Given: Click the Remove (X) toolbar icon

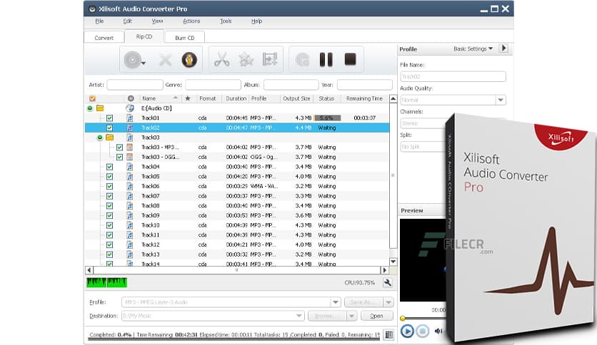Looking at the screenshot, I should pos(165,60).
